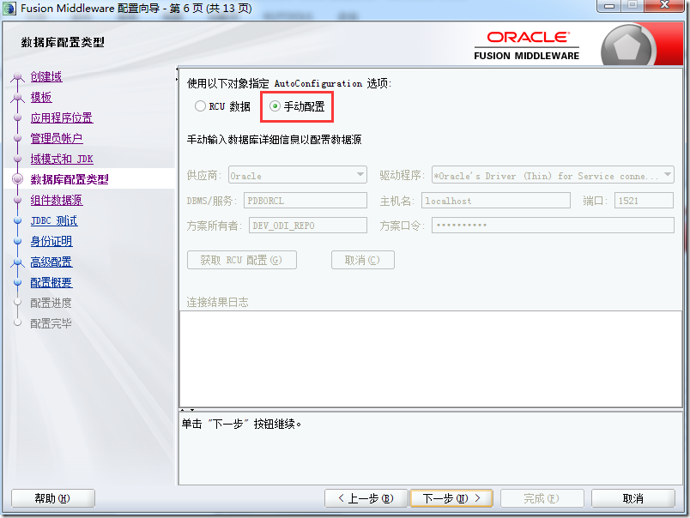This screenshot has height=518, width=690.
Task: Click the JDBC 测试 step bullet icon
Action: coord(18,220)
